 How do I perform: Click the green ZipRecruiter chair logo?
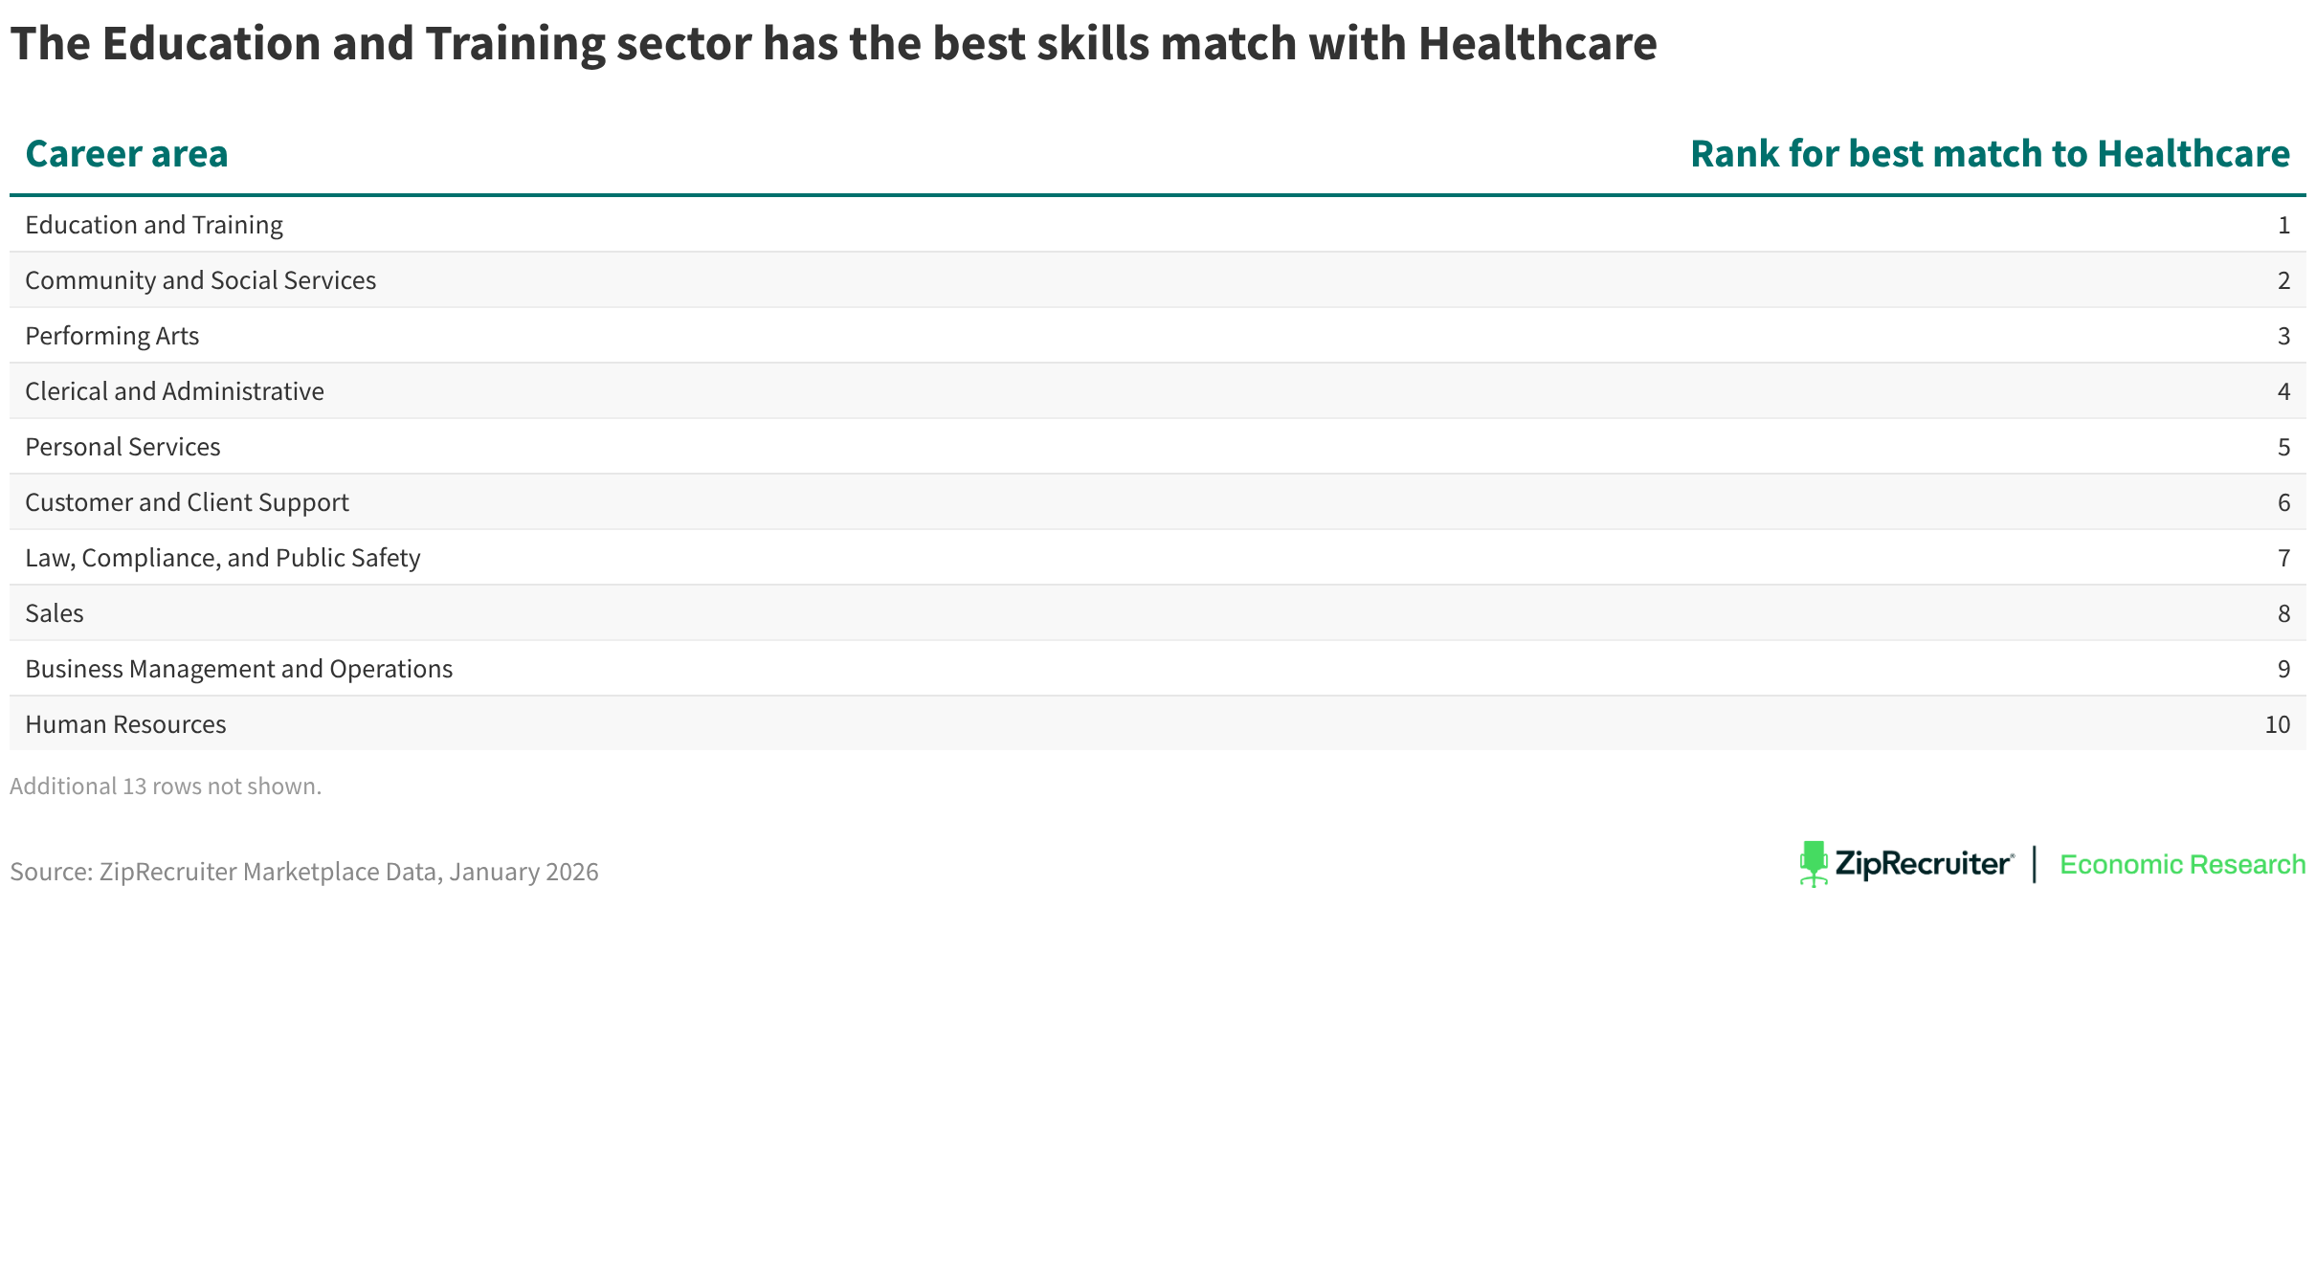tap(1813, 863)
